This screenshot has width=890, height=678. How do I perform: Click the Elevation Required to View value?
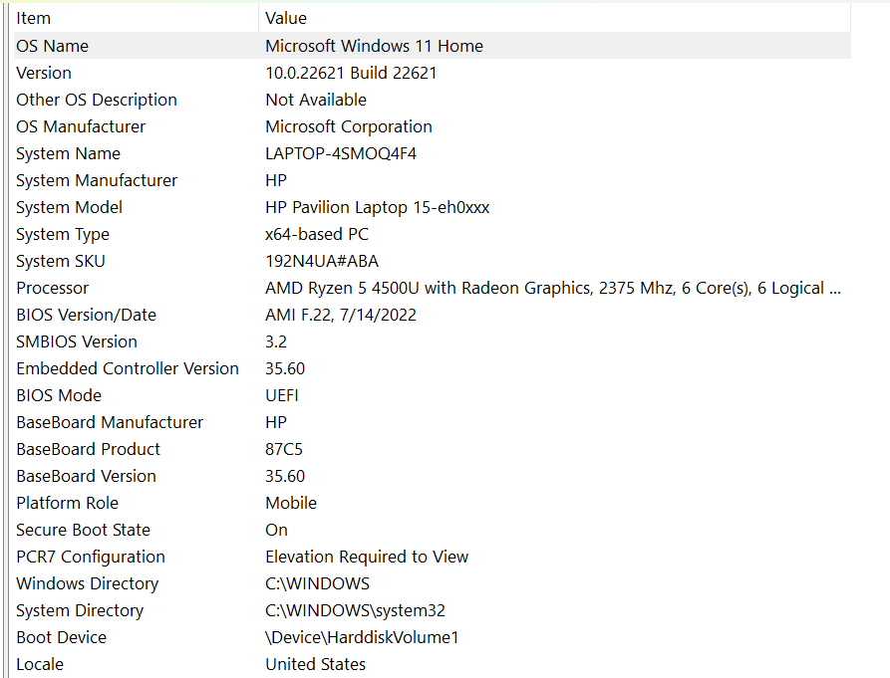(x=367, y=557)
